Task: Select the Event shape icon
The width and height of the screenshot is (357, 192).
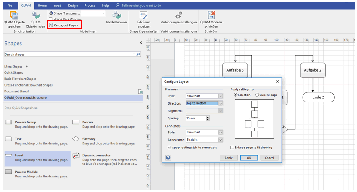Action: coord(8,156)
